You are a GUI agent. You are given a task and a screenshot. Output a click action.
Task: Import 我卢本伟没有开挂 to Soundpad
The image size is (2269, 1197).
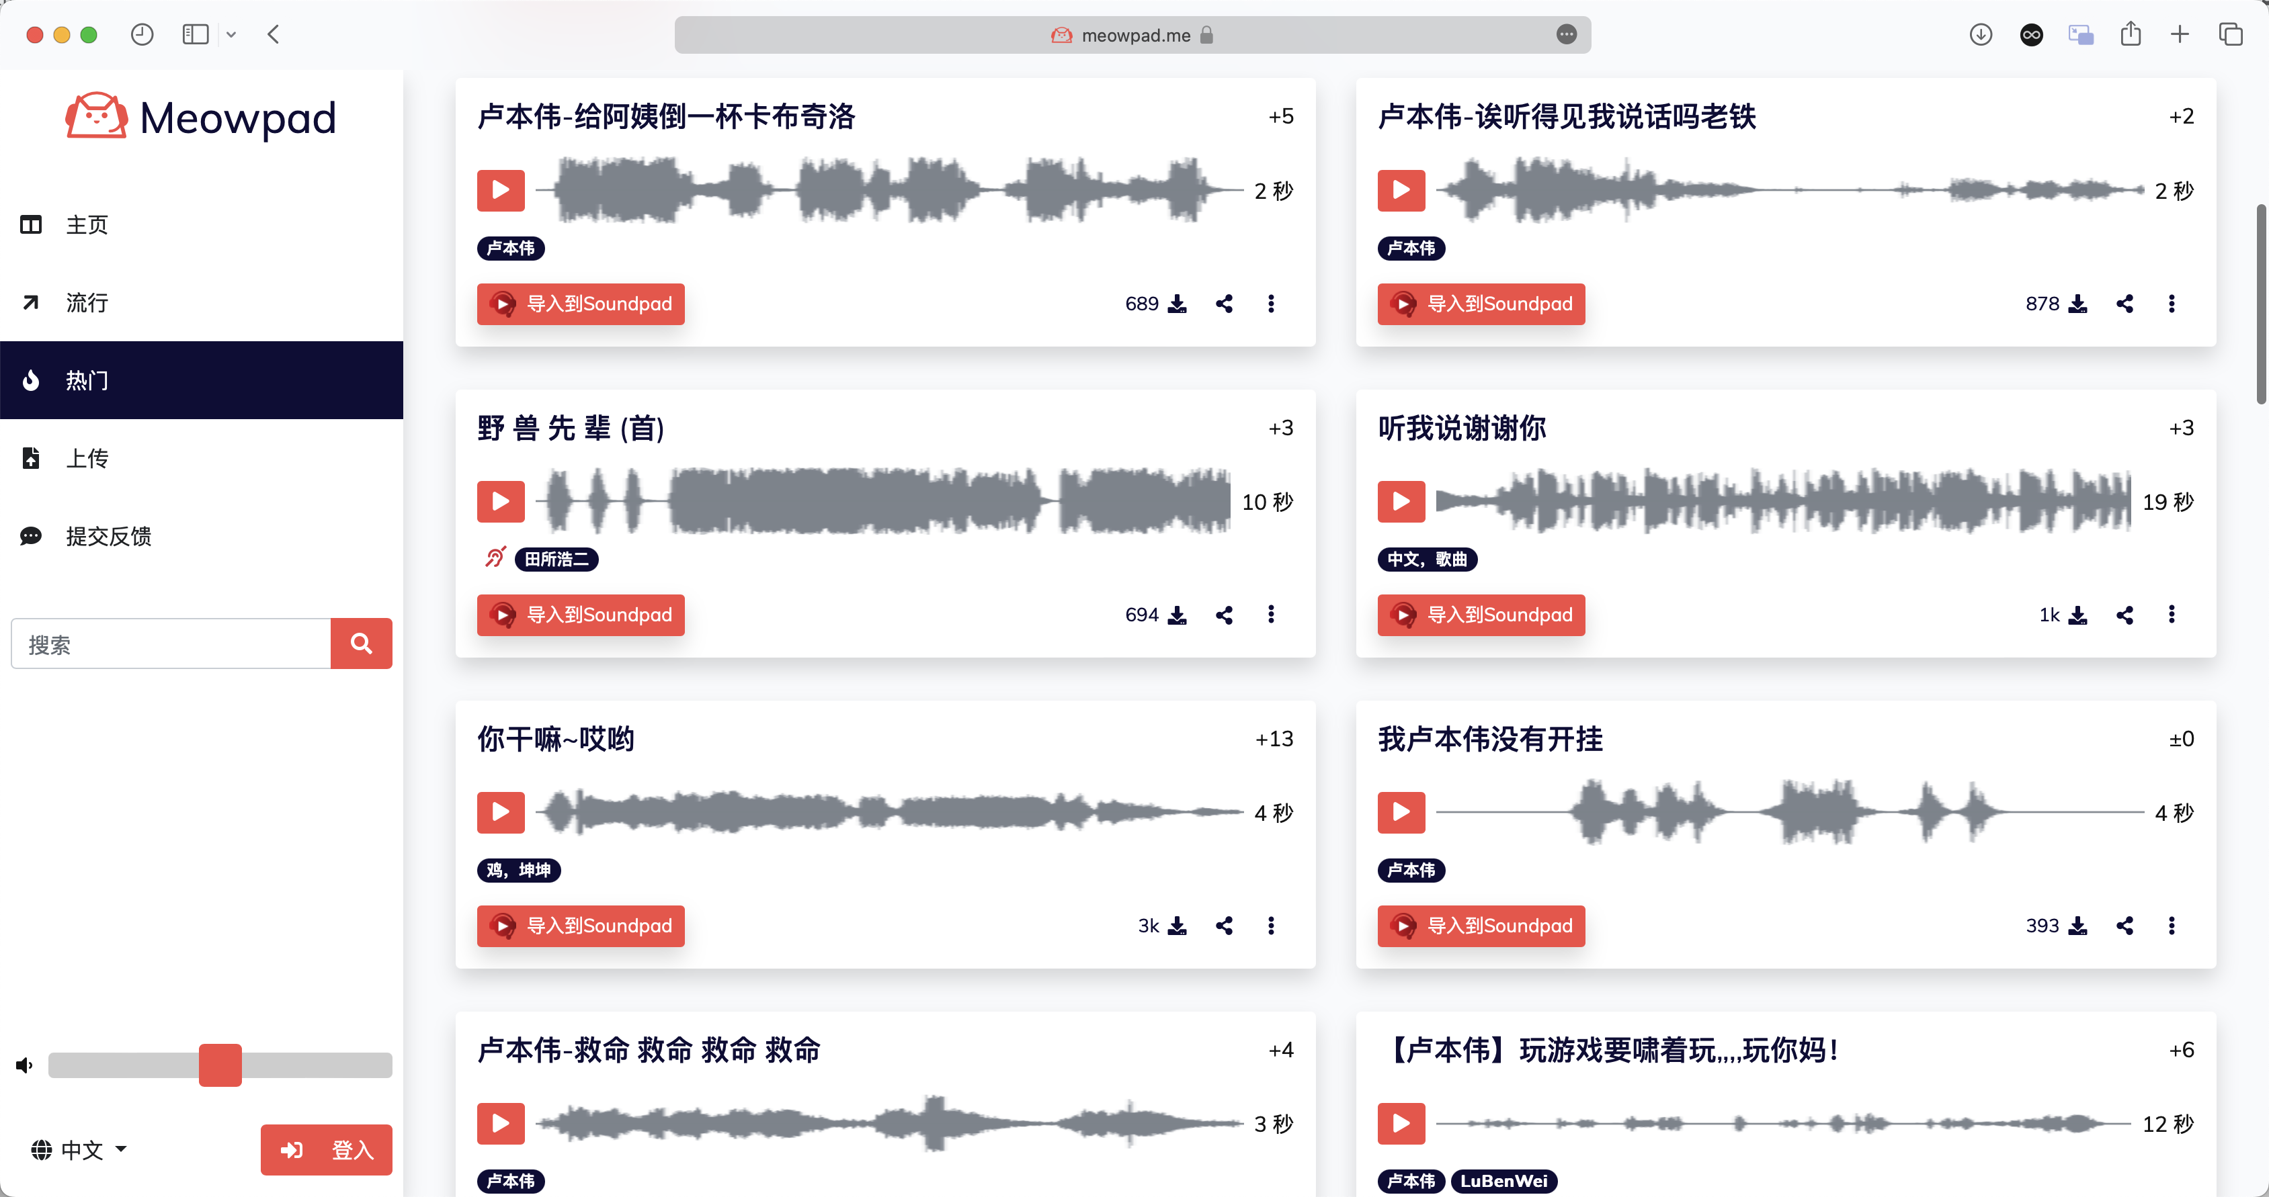click(1481, 926)
